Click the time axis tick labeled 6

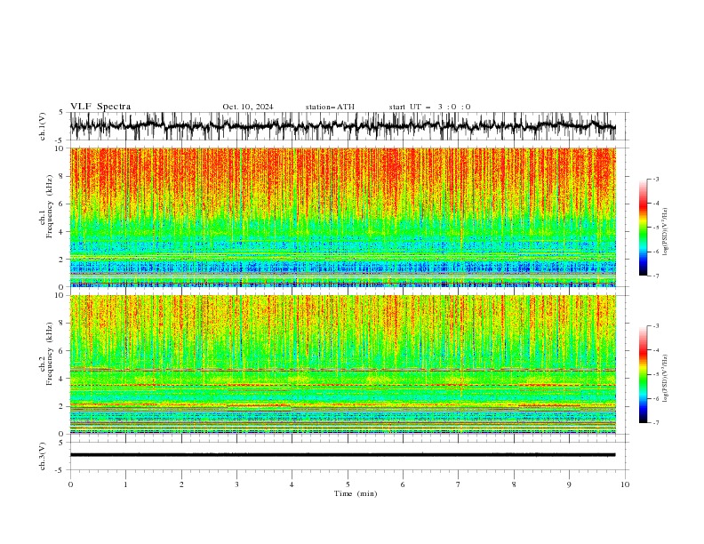(x=403, y=484)
